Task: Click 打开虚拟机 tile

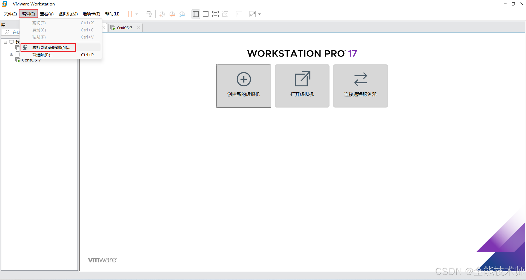Action: [302, 86]
